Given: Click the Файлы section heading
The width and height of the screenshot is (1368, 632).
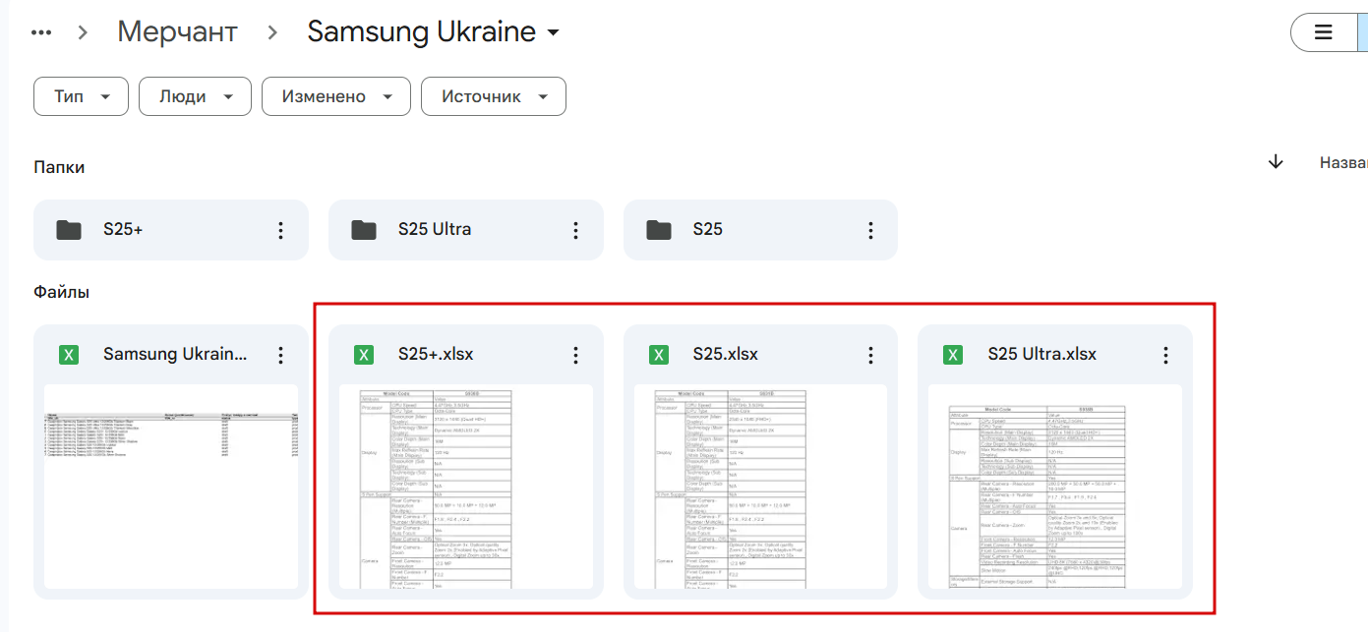Looking at the screenshot, I should (x=61, y=292).
